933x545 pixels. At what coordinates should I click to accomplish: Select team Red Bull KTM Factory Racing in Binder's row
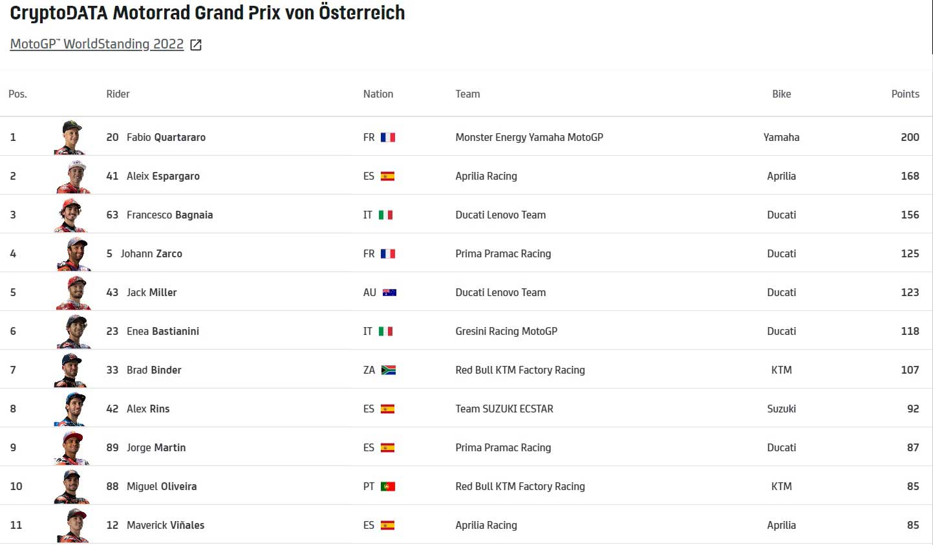click(520, 370)
